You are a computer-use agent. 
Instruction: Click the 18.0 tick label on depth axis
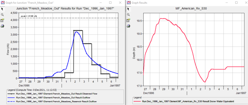139,60
